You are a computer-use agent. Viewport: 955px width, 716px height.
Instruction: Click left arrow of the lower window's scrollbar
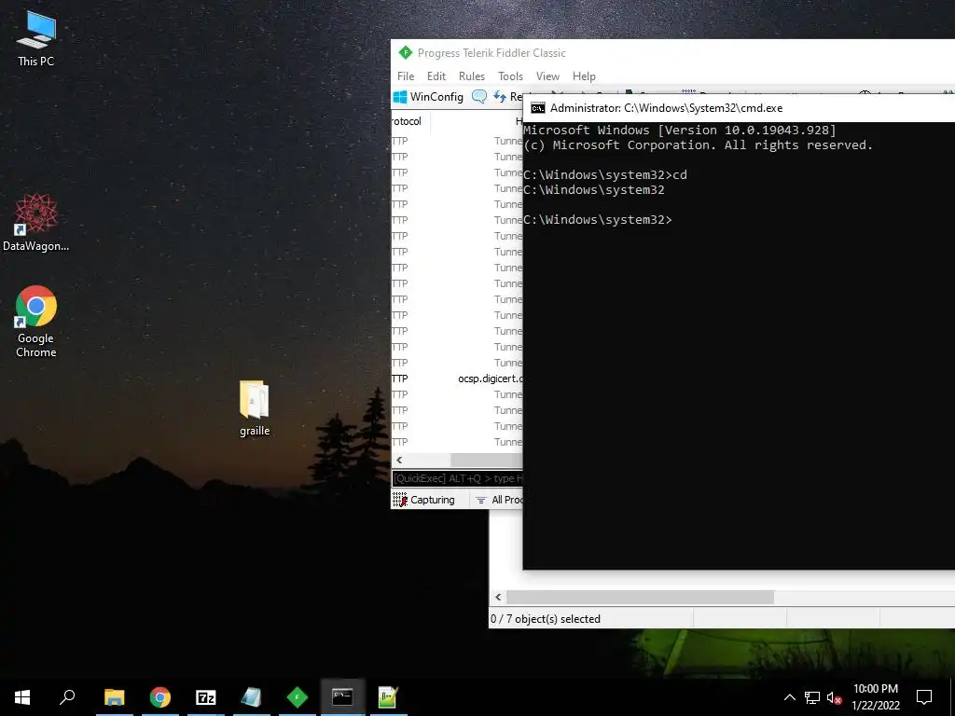pyautogui.click(x=498, y=598)
